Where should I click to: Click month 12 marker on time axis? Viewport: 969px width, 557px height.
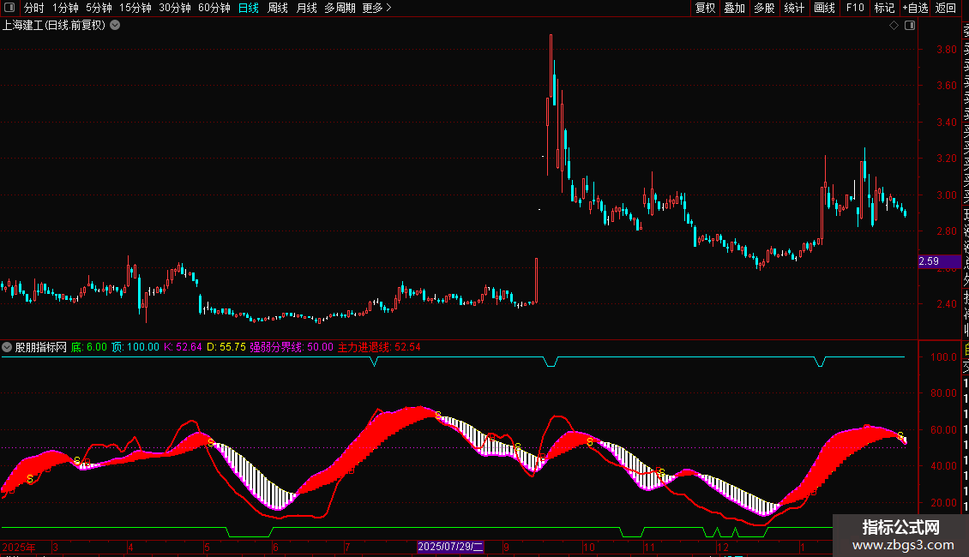coord(722,547)
